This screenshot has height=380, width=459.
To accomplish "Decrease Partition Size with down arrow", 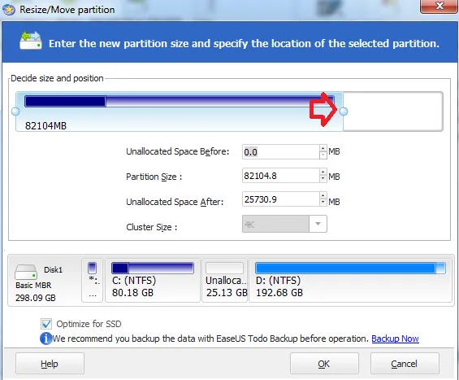I will pyautogui.click(x=323, y=178).
